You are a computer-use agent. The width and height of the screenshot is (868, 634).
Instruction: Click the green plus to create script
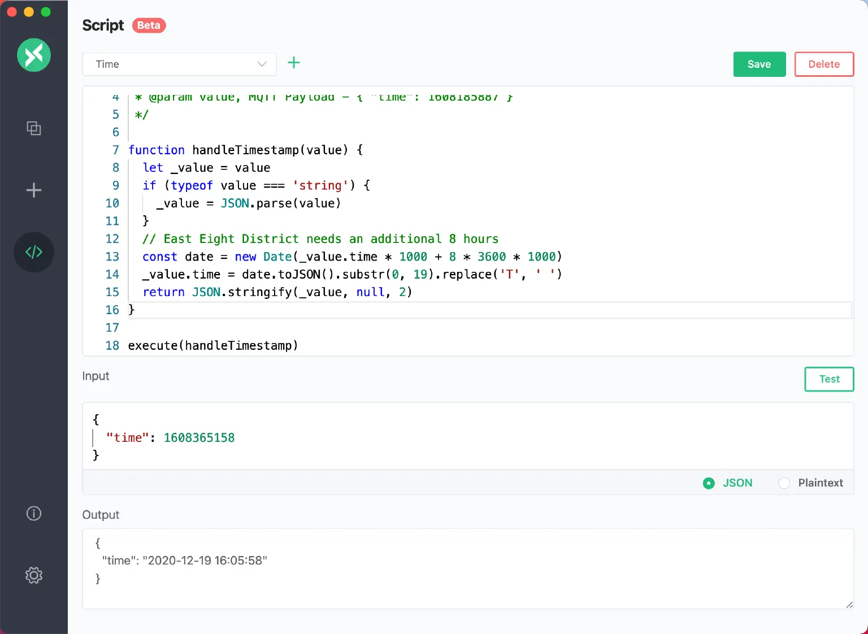pyautogui.click(x=294, y=63)
